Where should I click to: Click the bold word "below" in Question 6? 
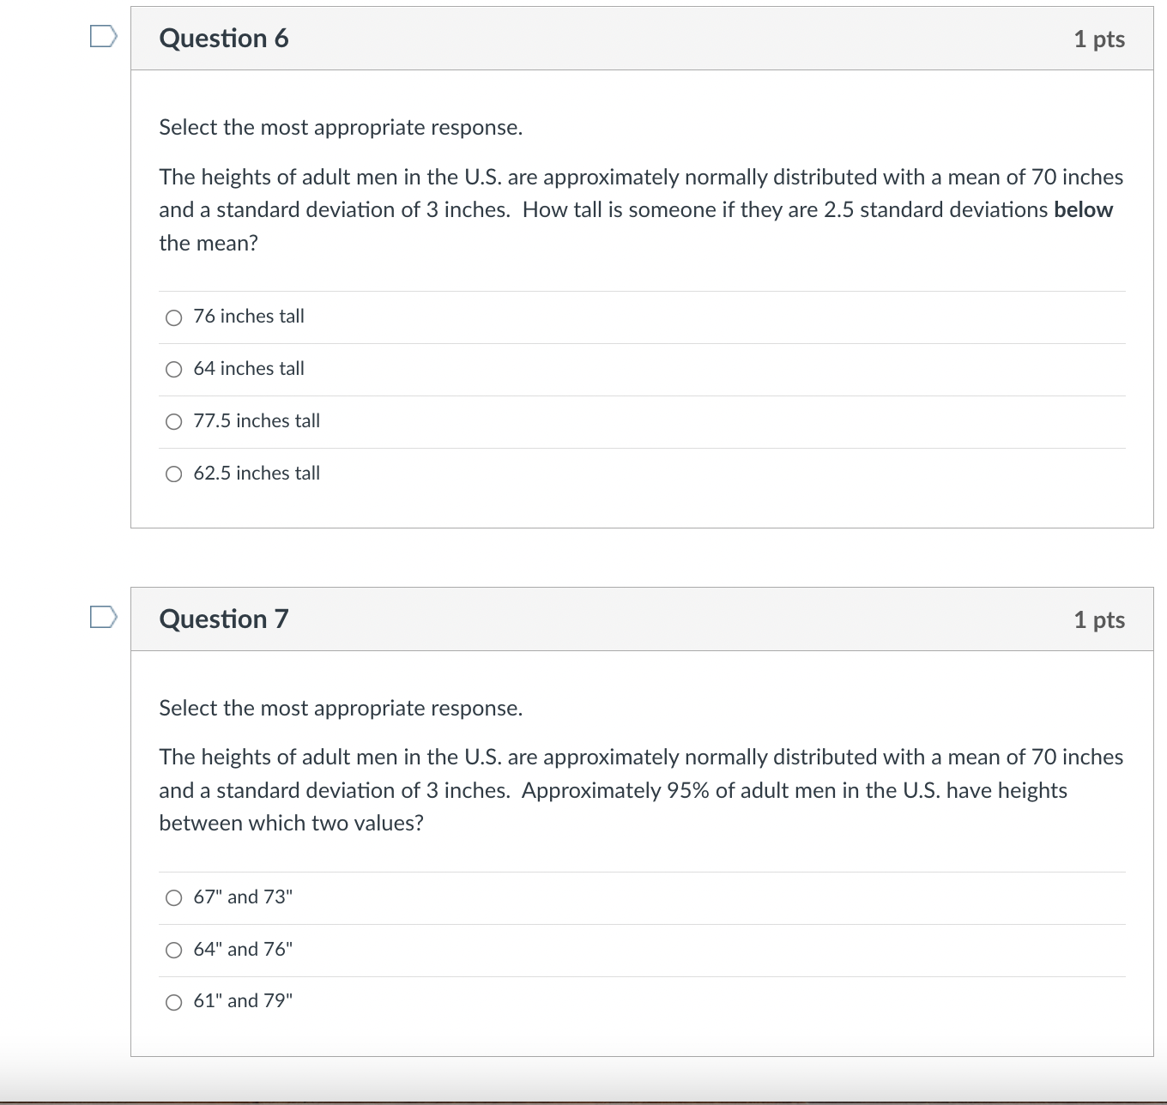click(1083, 209)
